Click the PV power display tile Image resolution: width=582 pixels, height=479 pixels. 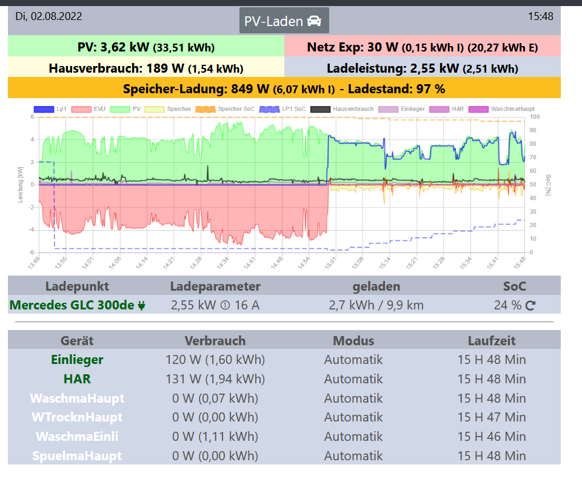(146, 47)
